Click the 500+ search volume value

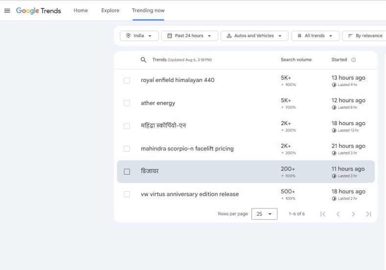pyautogui.click(x=288, y=191)
